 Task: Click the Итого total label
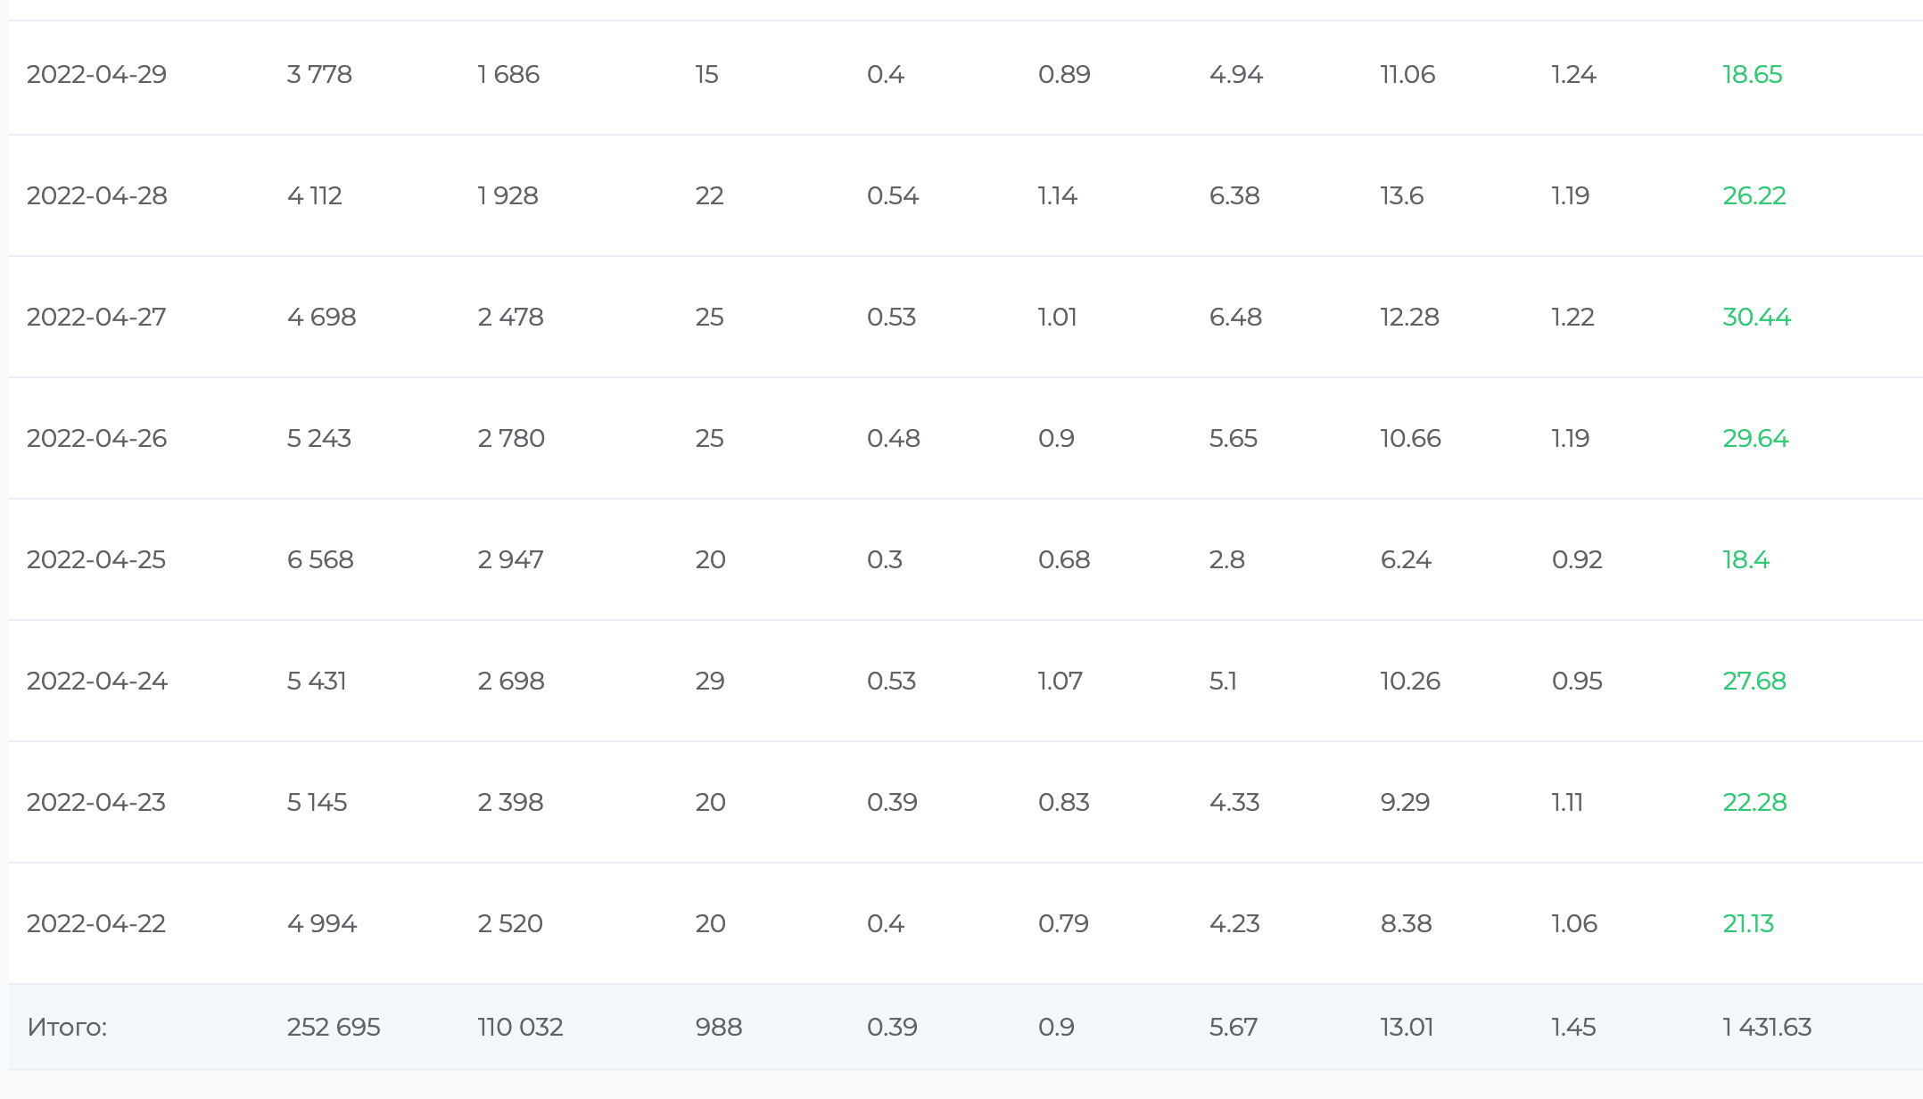(x=67, y=1027)
